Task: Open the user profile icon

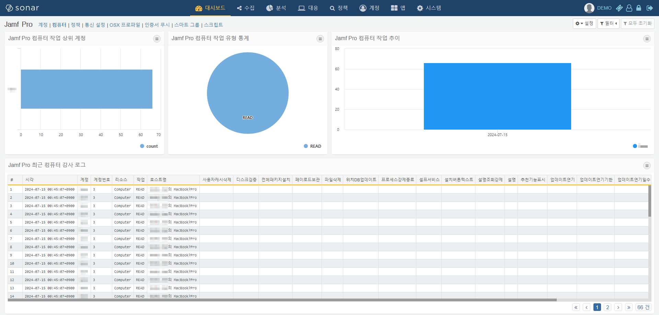Action: pyautogui.click(x=629, y=8)
